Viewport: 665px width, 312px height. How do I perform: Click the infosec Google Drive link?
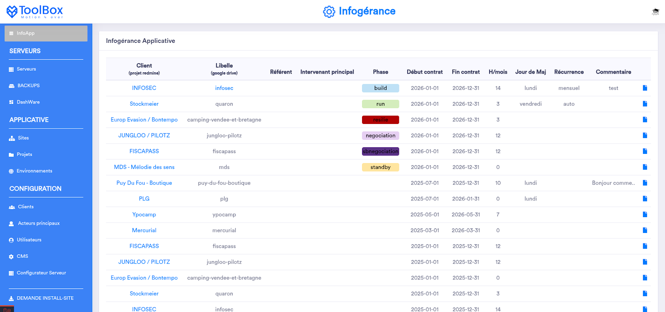click(224, 88)
